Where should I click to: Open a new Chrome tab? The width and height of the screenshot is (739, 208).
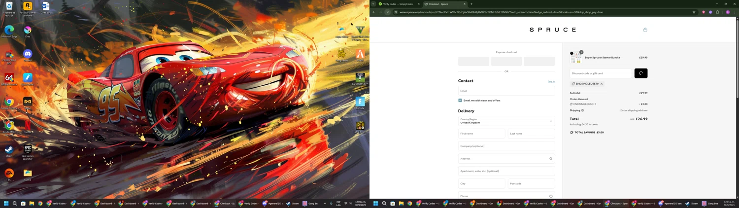point(471,4)
